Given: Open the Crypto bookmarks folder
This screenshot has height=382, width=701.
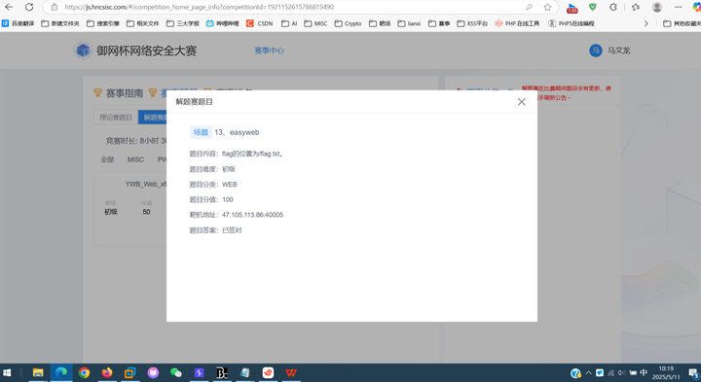Looking at the screenshot, I should point(348,23).
